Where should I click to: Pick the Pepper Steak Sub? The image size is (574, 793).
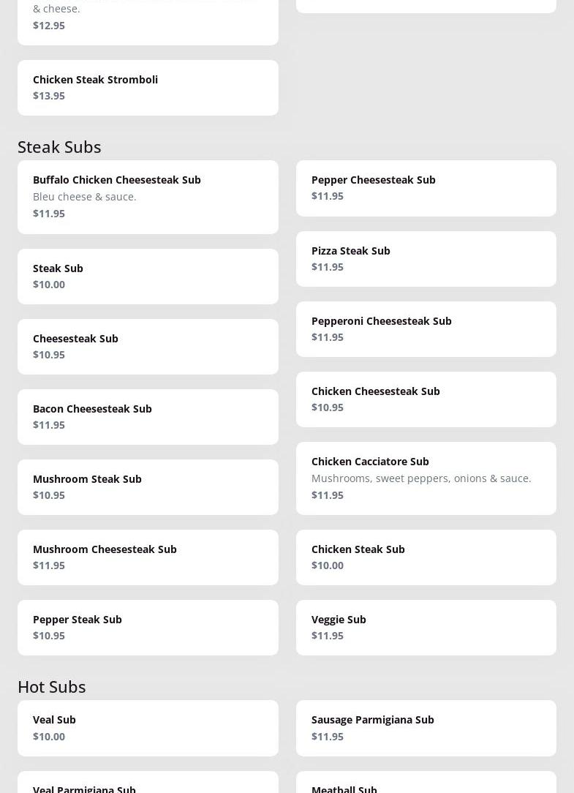click(x=148, y=628)
